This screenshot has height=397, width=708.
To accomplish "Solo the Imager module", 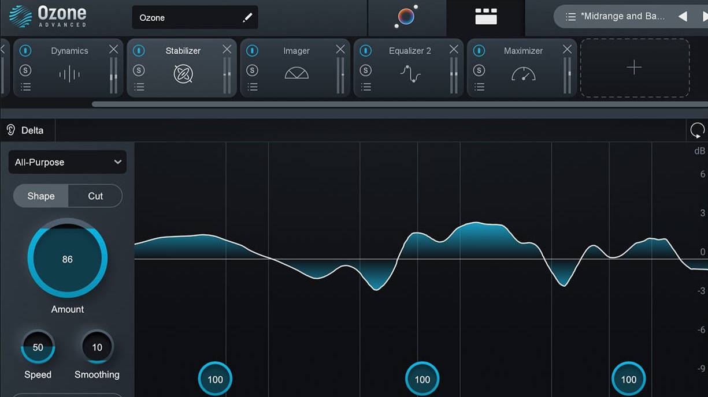I will pyautogui.click(x=252, y=70).
